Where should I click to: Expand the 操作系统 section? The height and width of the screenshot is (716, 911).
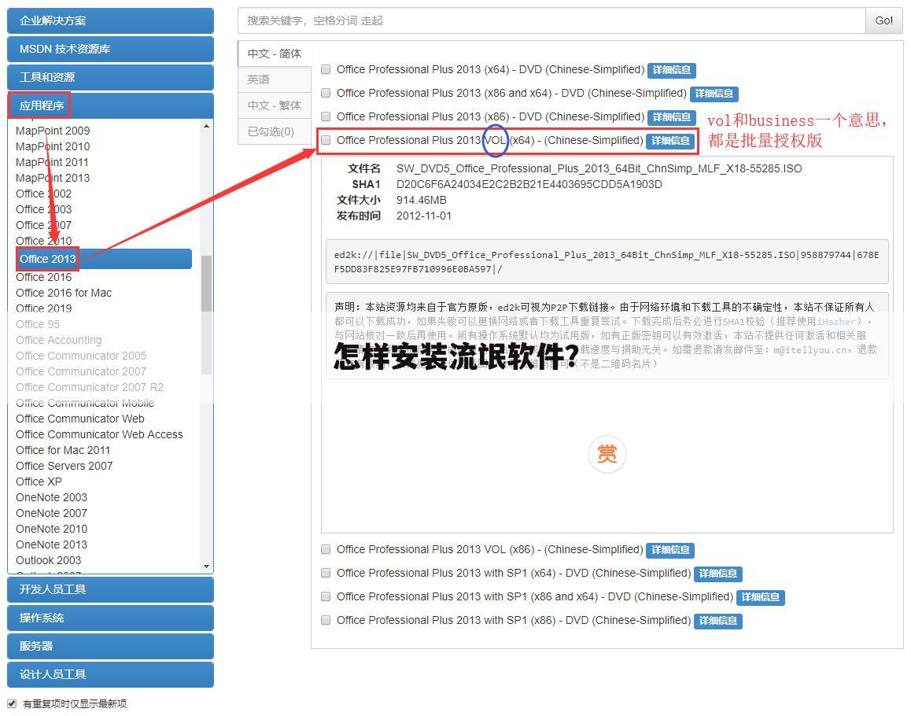pyautogui.click(x=110, y=618)
